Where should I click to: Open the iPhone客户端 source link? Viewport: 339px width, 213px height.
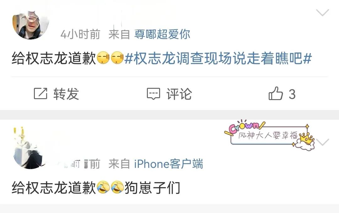click(169, 164)
